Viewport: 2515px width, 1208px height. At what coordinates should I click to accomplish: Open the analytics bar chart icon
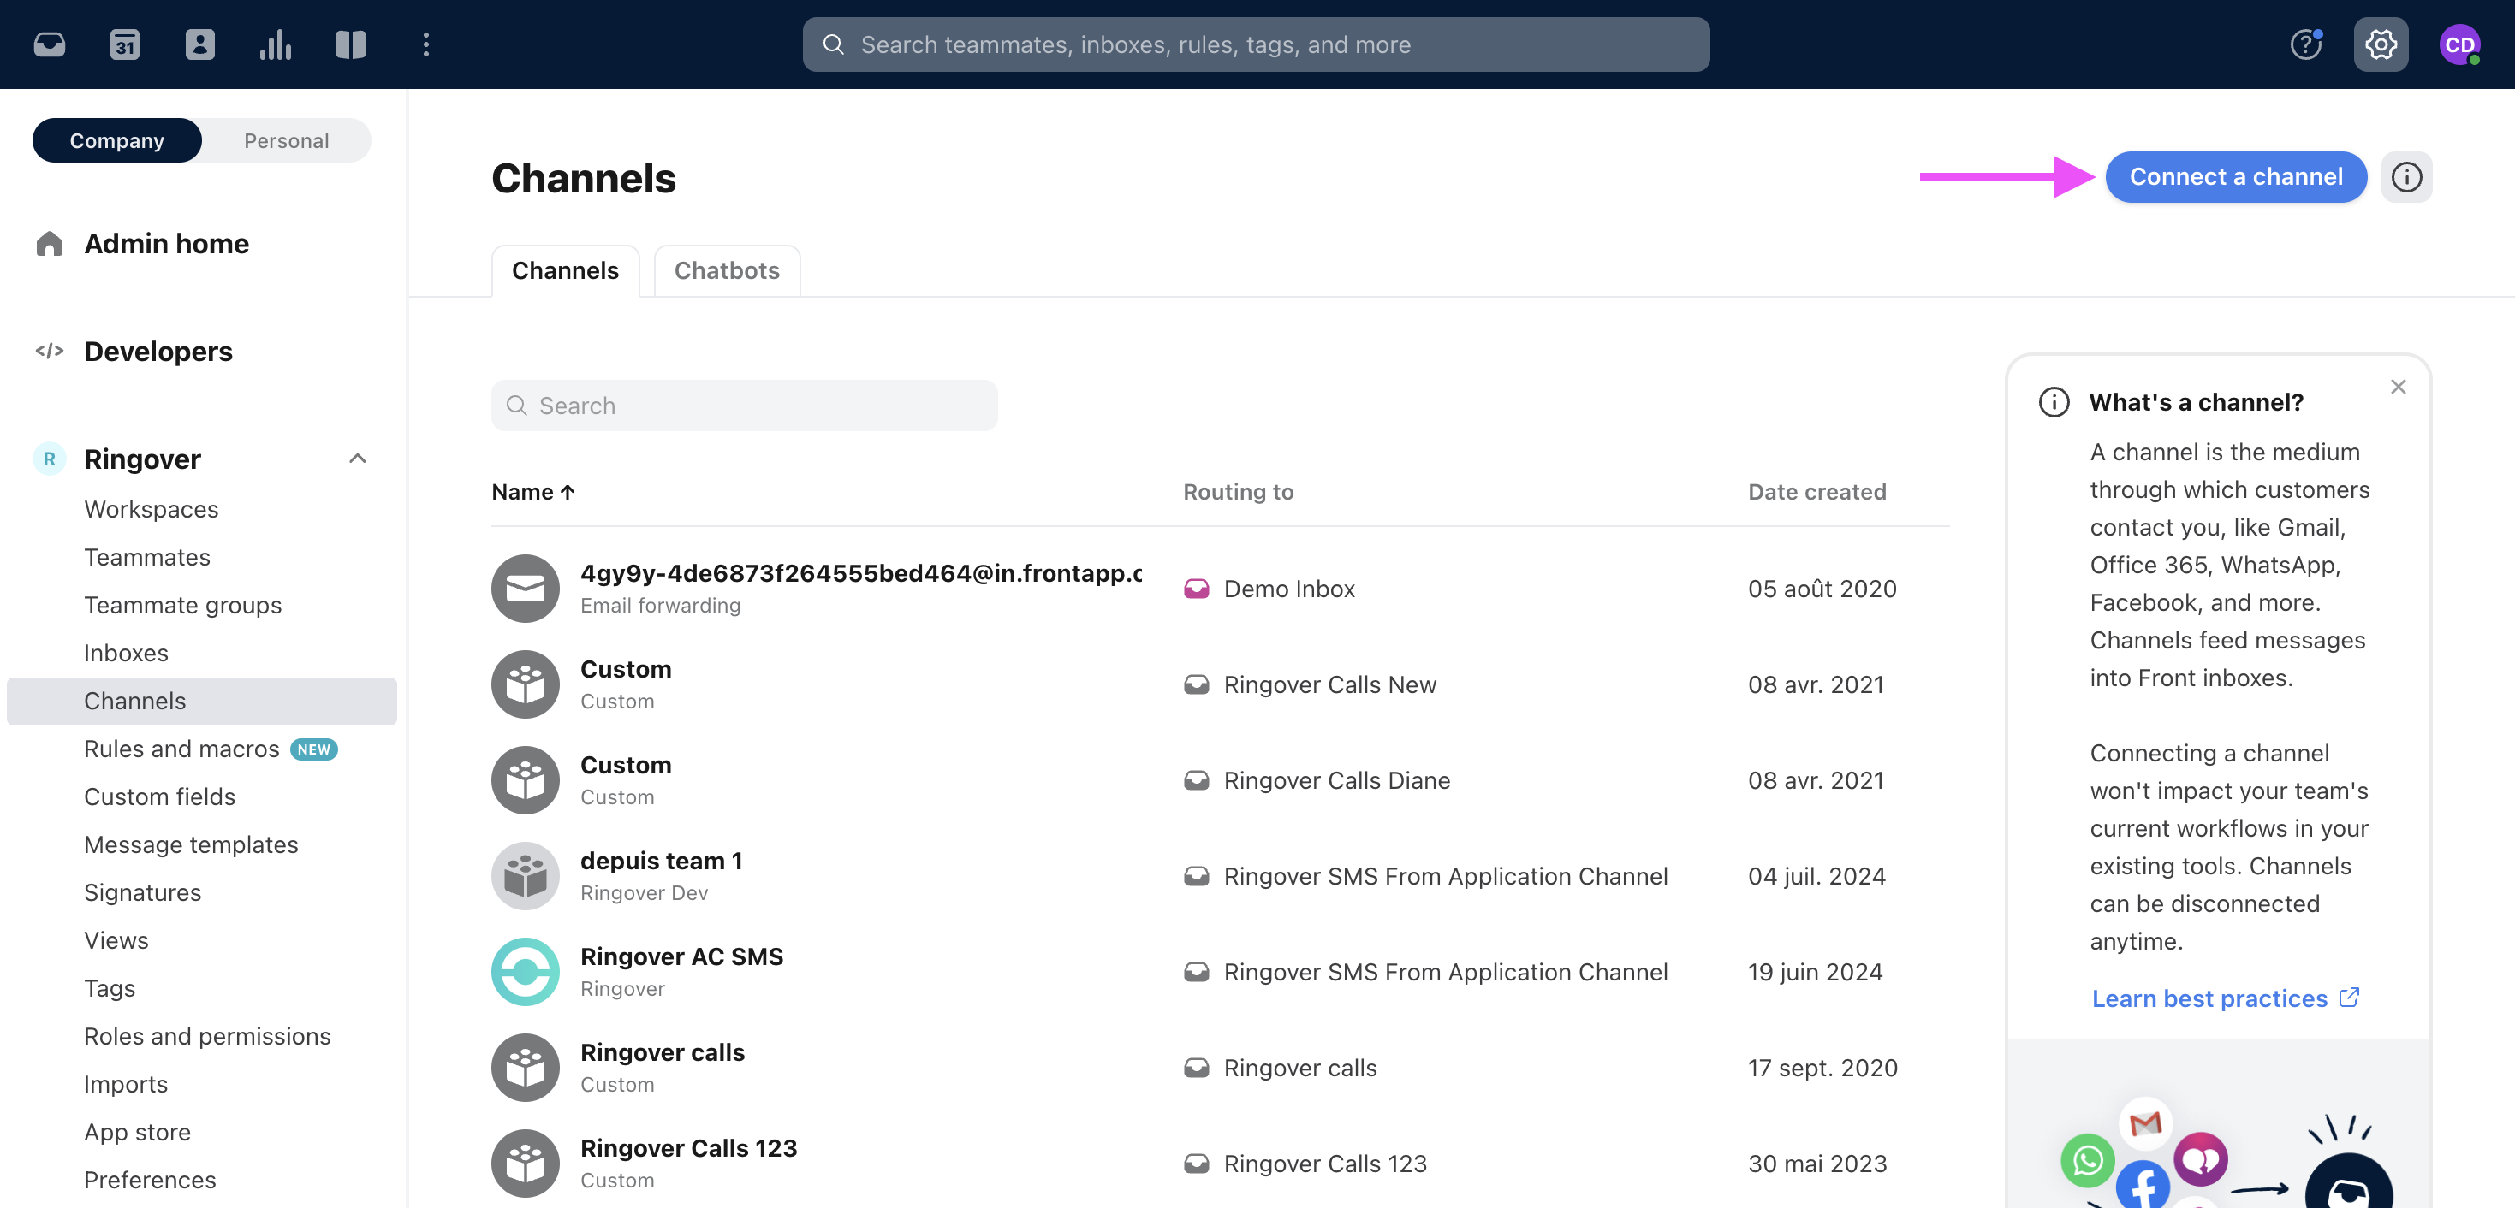click(x=276, y=44)
